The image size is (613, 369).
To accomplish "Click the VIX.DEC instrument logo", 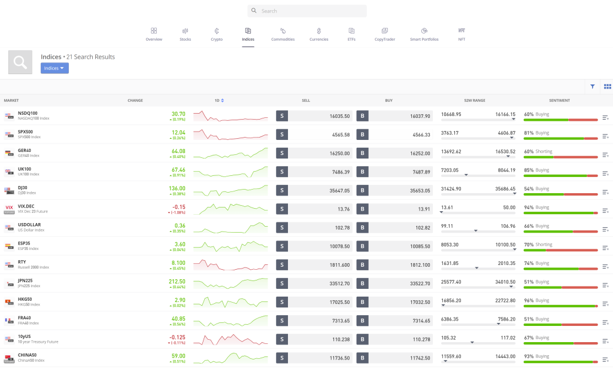I will pyautogui.click(x=8, y=209).
